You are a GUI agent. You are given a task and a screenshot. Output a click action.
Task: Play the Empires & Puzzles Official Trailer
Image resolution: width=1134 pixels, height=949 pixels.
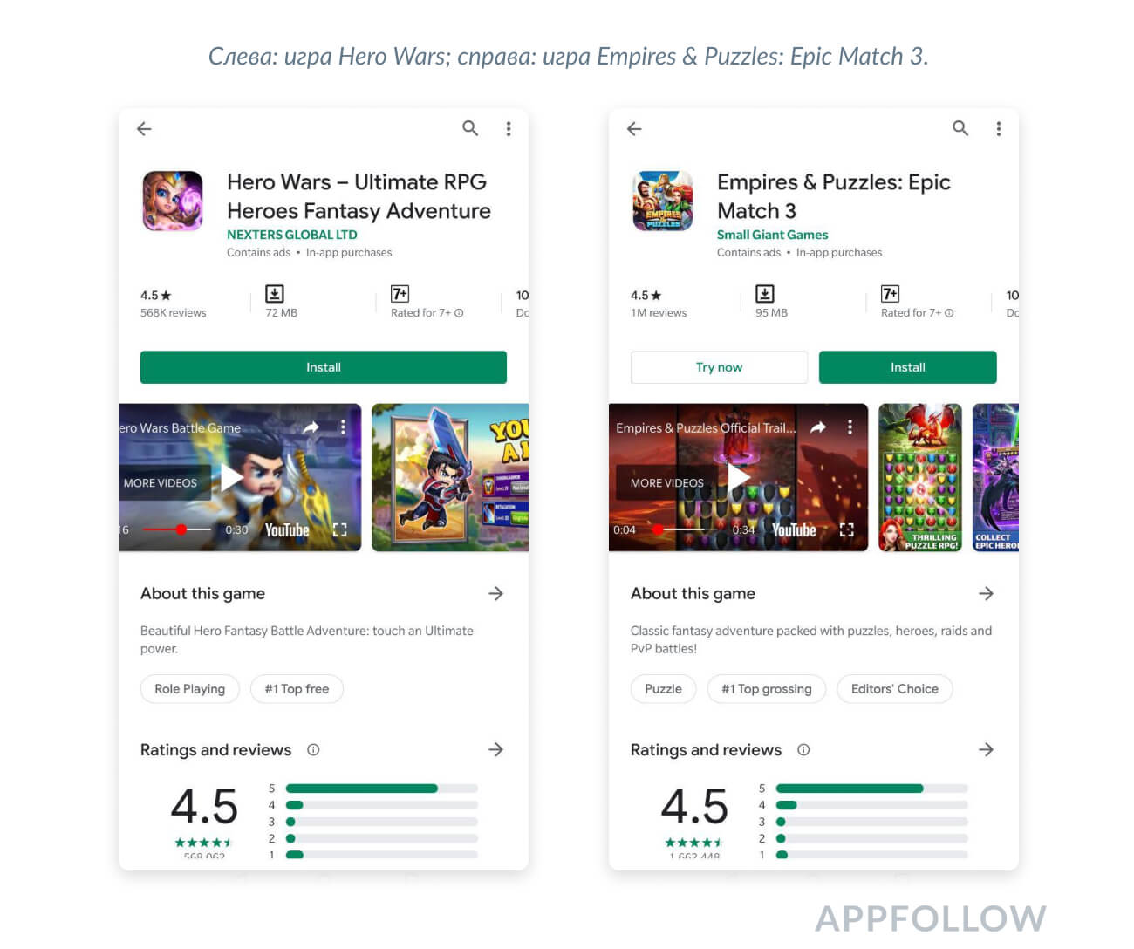(739, 477)
